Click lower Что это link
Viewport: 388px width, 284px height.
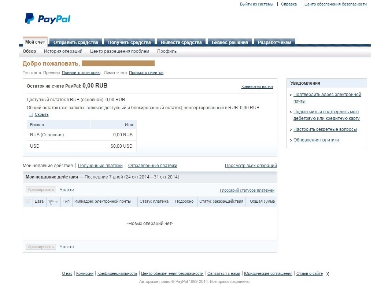pos(67,247)
